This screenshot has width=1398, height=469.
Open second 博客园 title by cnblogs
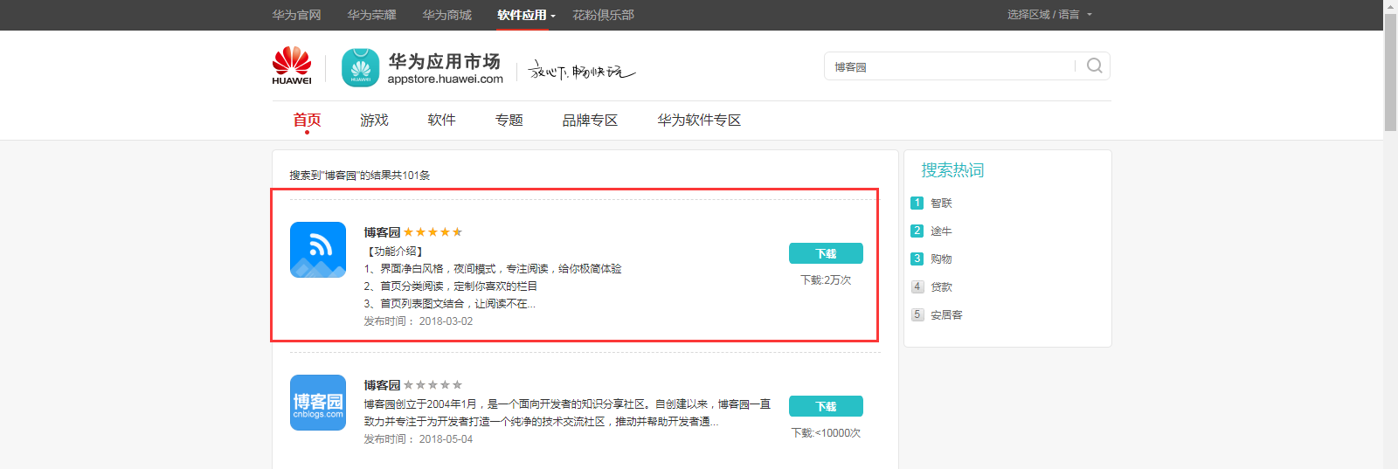pyautogui.click(x=382, y=385)
